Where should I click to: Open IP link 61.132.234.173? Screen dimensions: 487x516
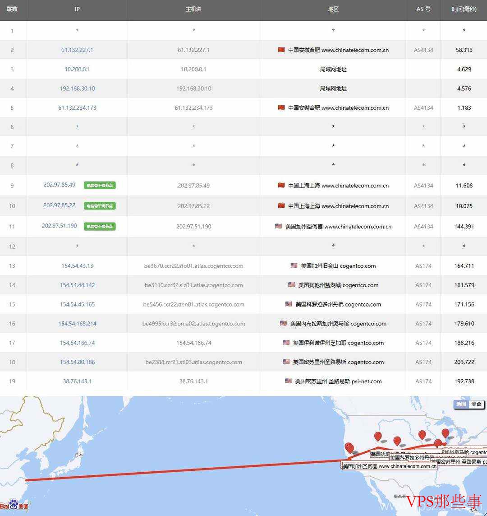coord(77,107)
